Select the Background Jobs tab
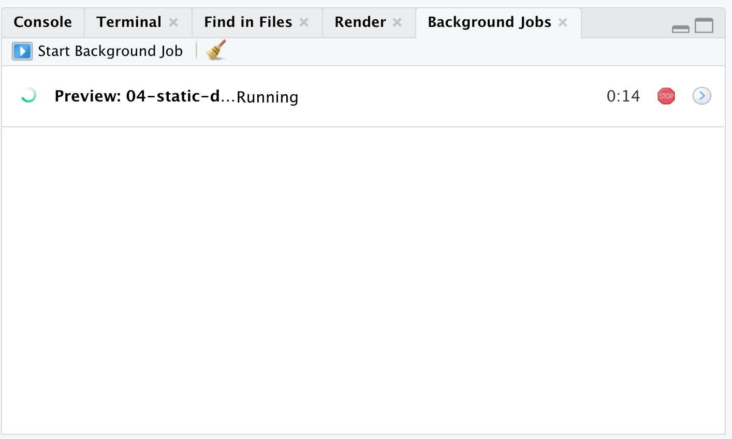Image resolution: width=732 pixels, height=439 pixels. [x=489, y=22]
